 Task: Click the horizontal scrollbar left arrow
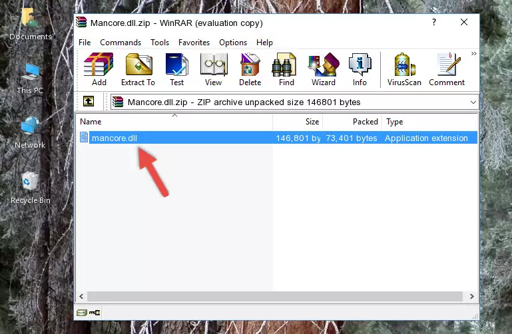click(82, 296)
